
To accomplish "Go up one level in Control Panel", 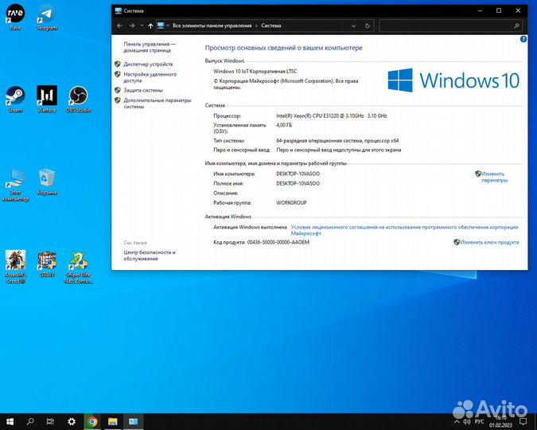I will 150,25.
